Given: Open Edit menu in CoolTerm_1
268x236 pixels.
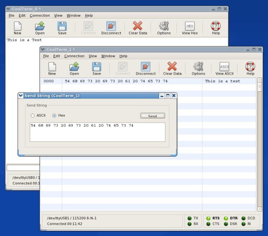Looking at the screenshot, I should 57,56.
